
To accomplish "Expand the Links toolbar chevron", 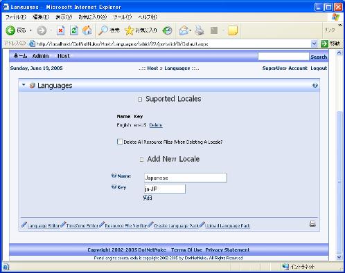I will coord(340,25).
